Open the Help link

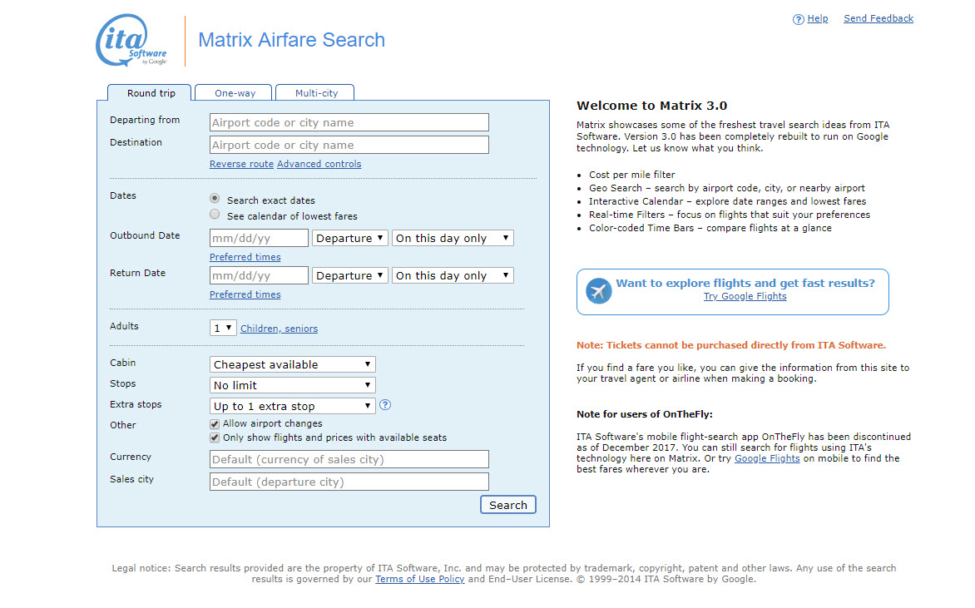tap(817, 18)
